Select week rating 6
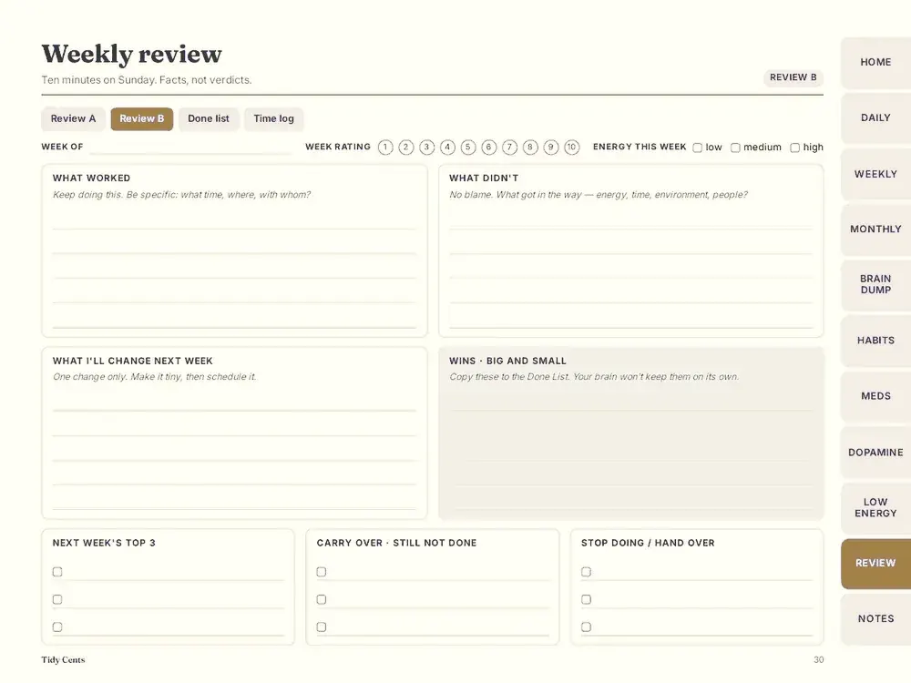 click(488, 148)
